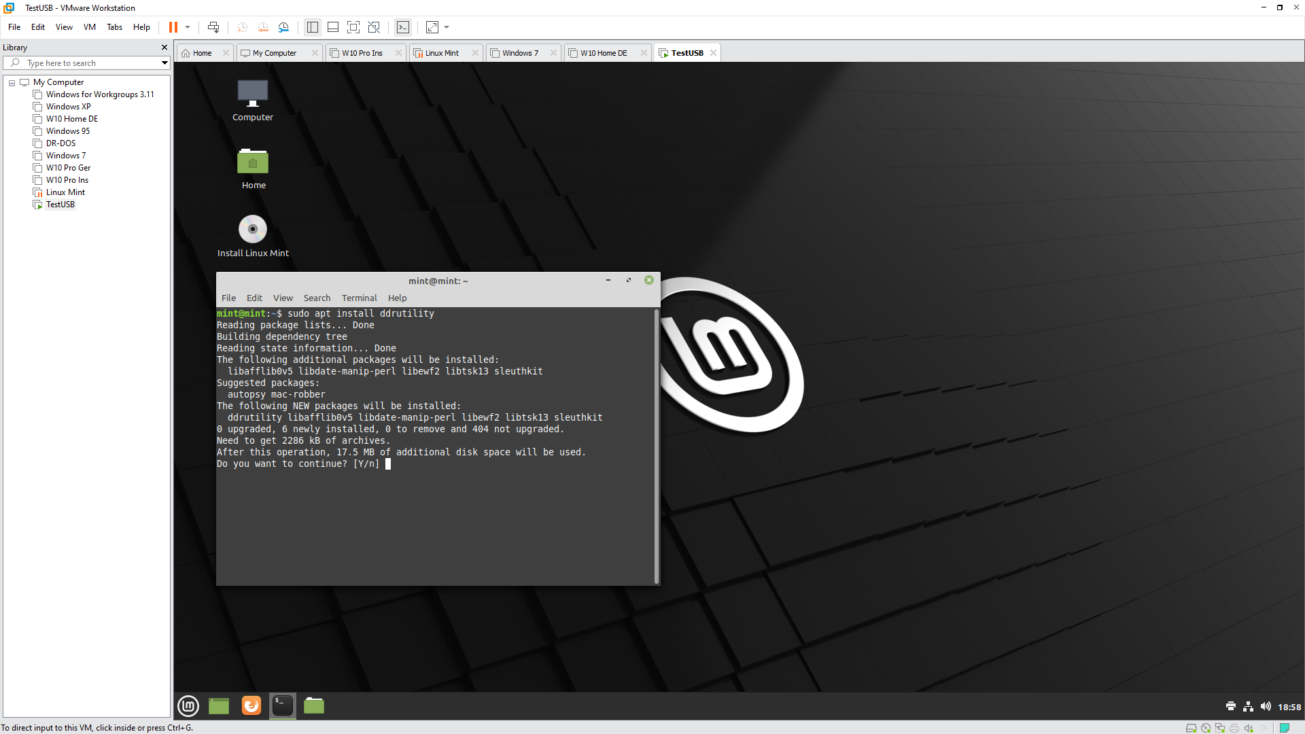Toggle Unity mode icon
1305x734 pixels.
(374, 27)
